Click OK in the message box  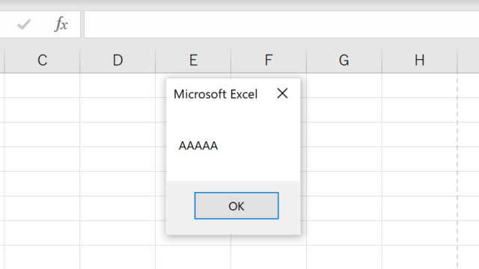point(237,205)
